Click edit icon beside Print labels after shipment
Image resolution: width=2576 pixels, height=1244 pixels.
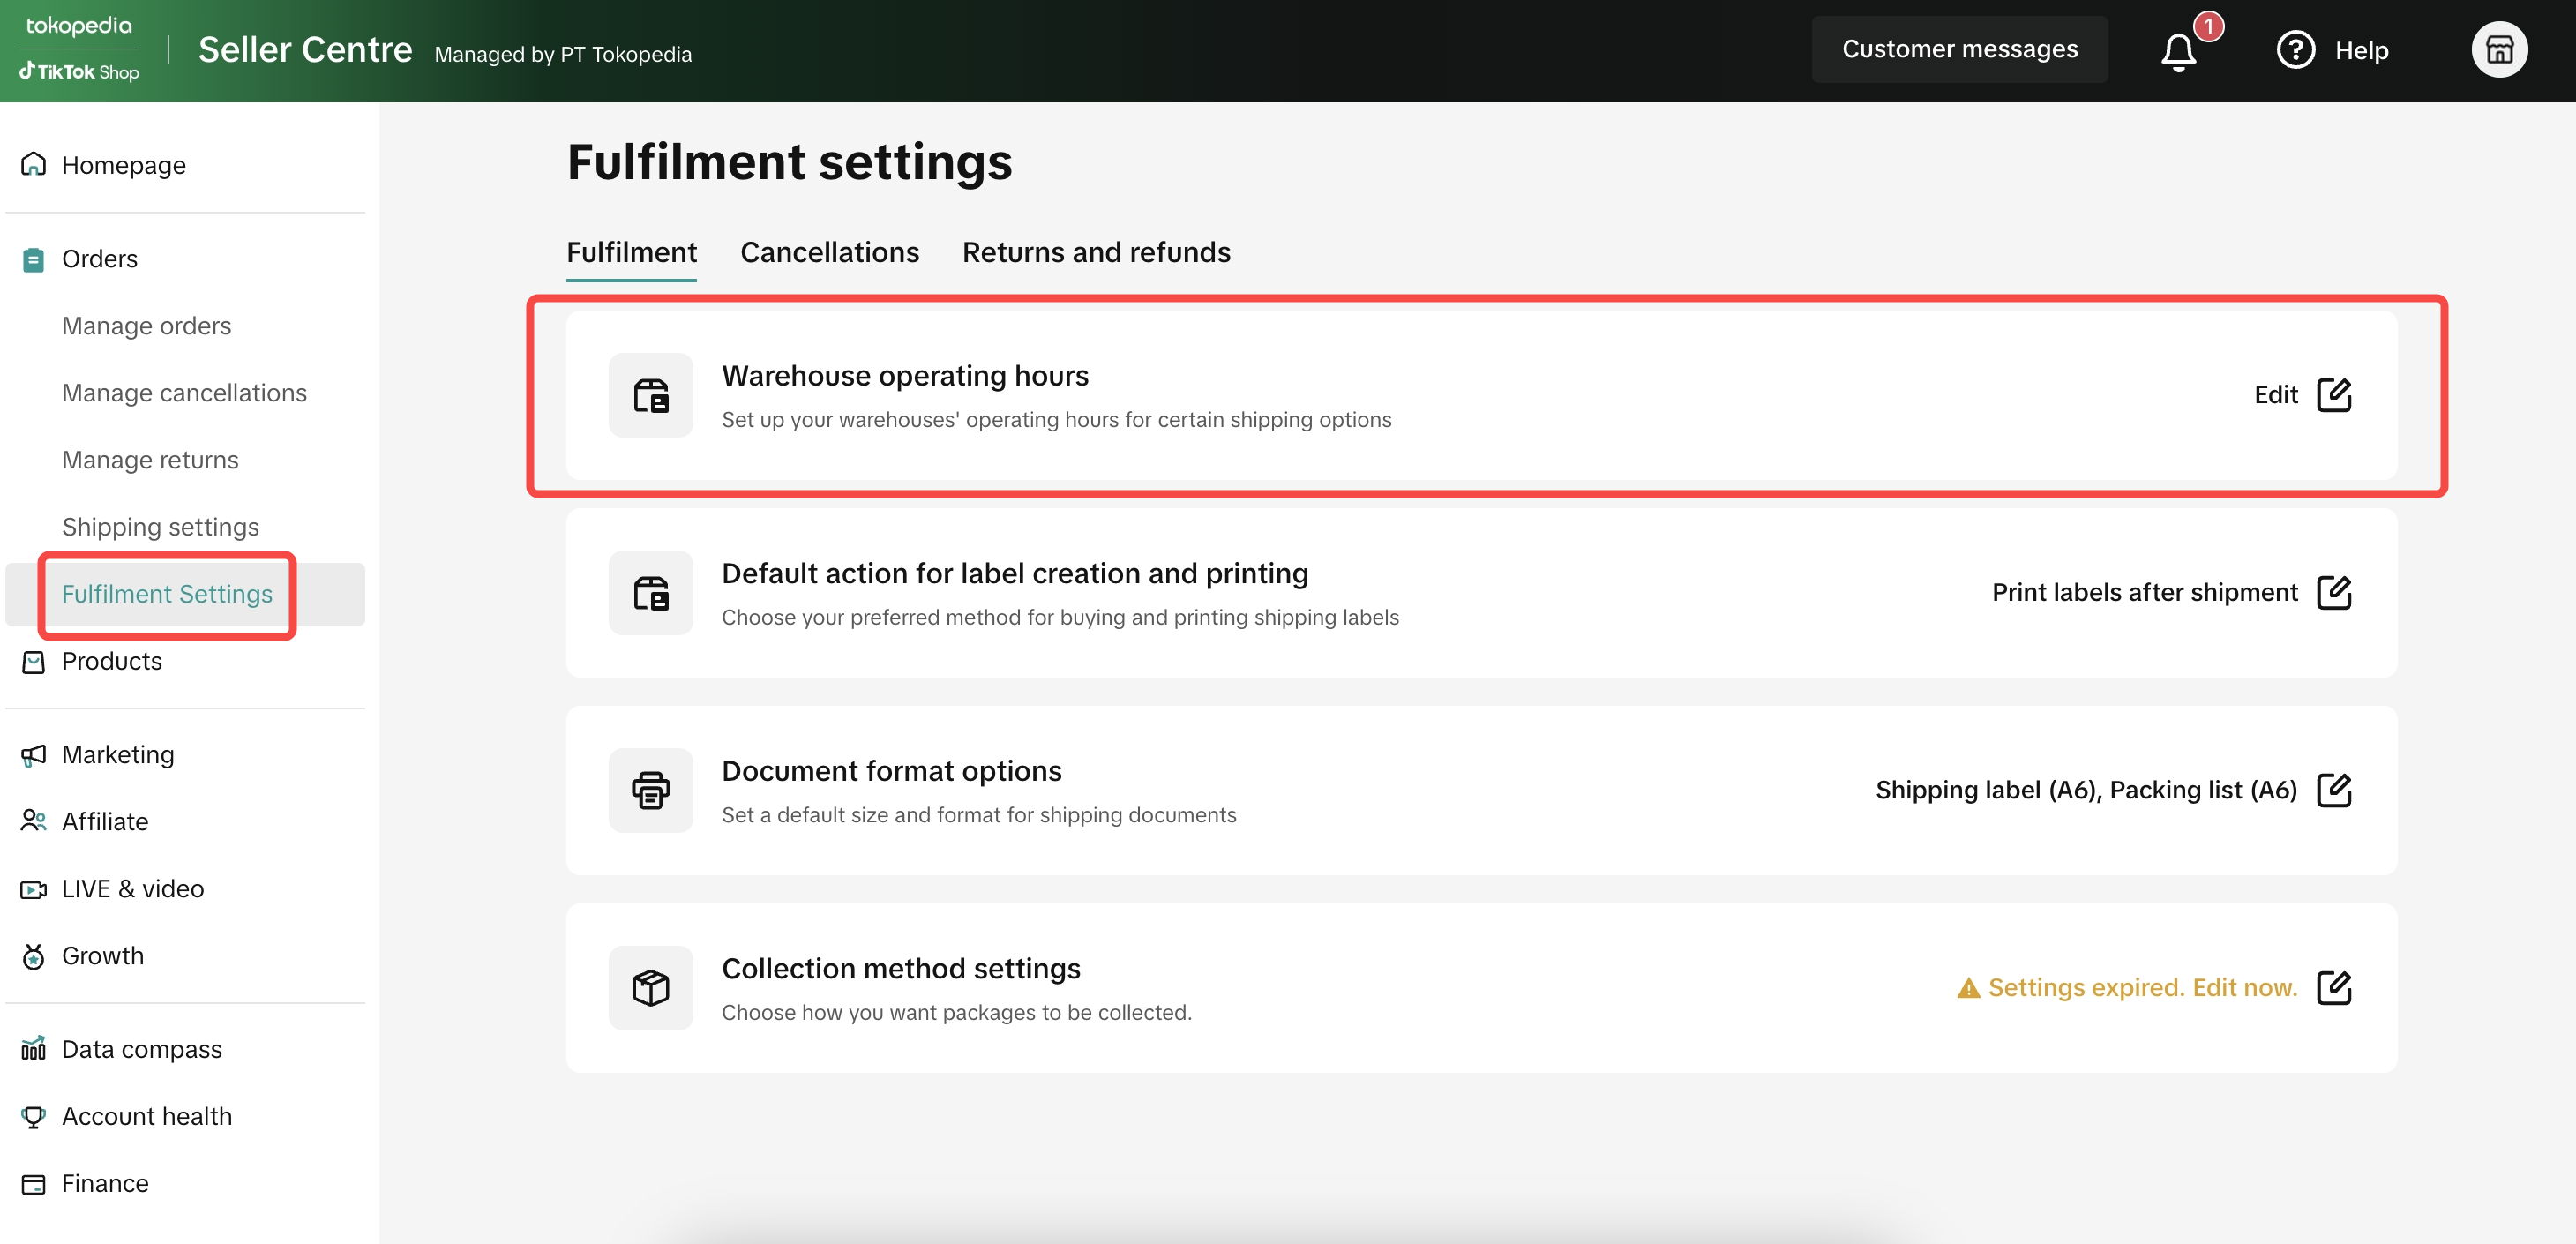2333,593
